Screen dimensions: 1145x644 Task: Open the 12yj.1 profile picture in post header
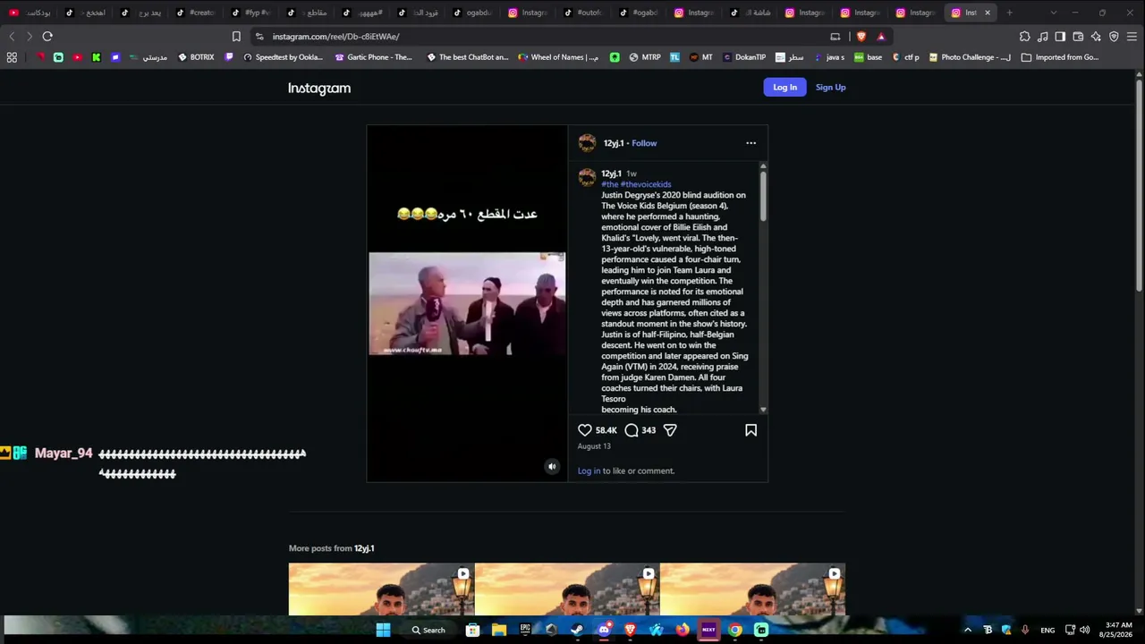tap(587, 143)
